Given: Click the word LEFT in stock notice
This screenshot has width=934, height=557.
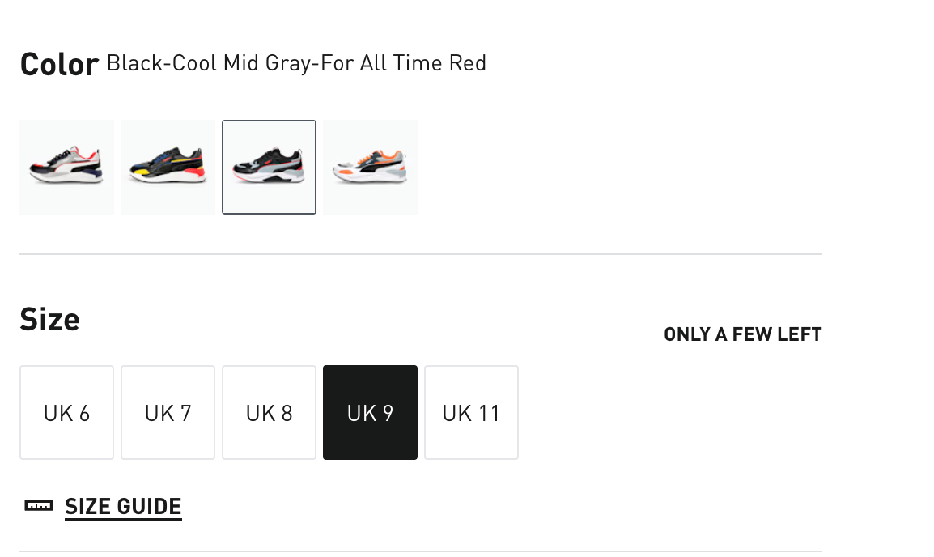Looking at the screenshot, I should click(801, 334).
